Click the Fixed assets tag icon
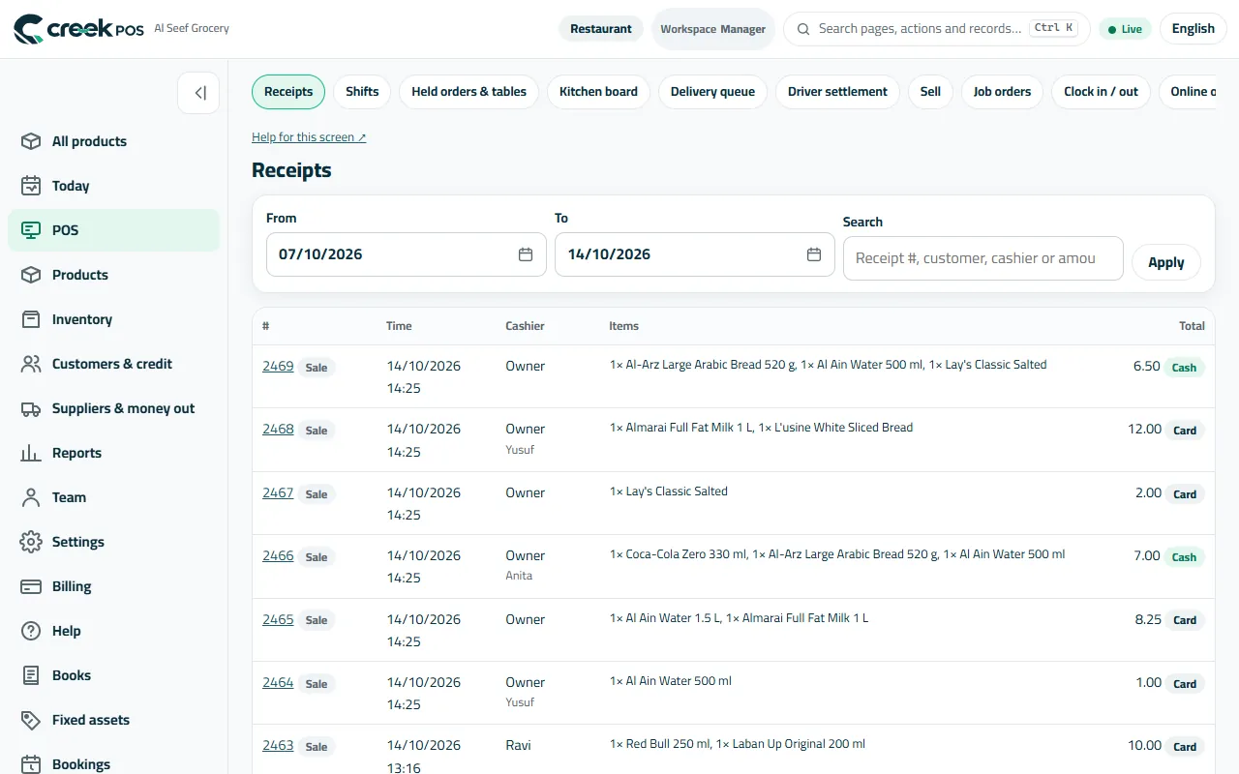Viewport: 1239px width, 774px height. pos(31,720)
